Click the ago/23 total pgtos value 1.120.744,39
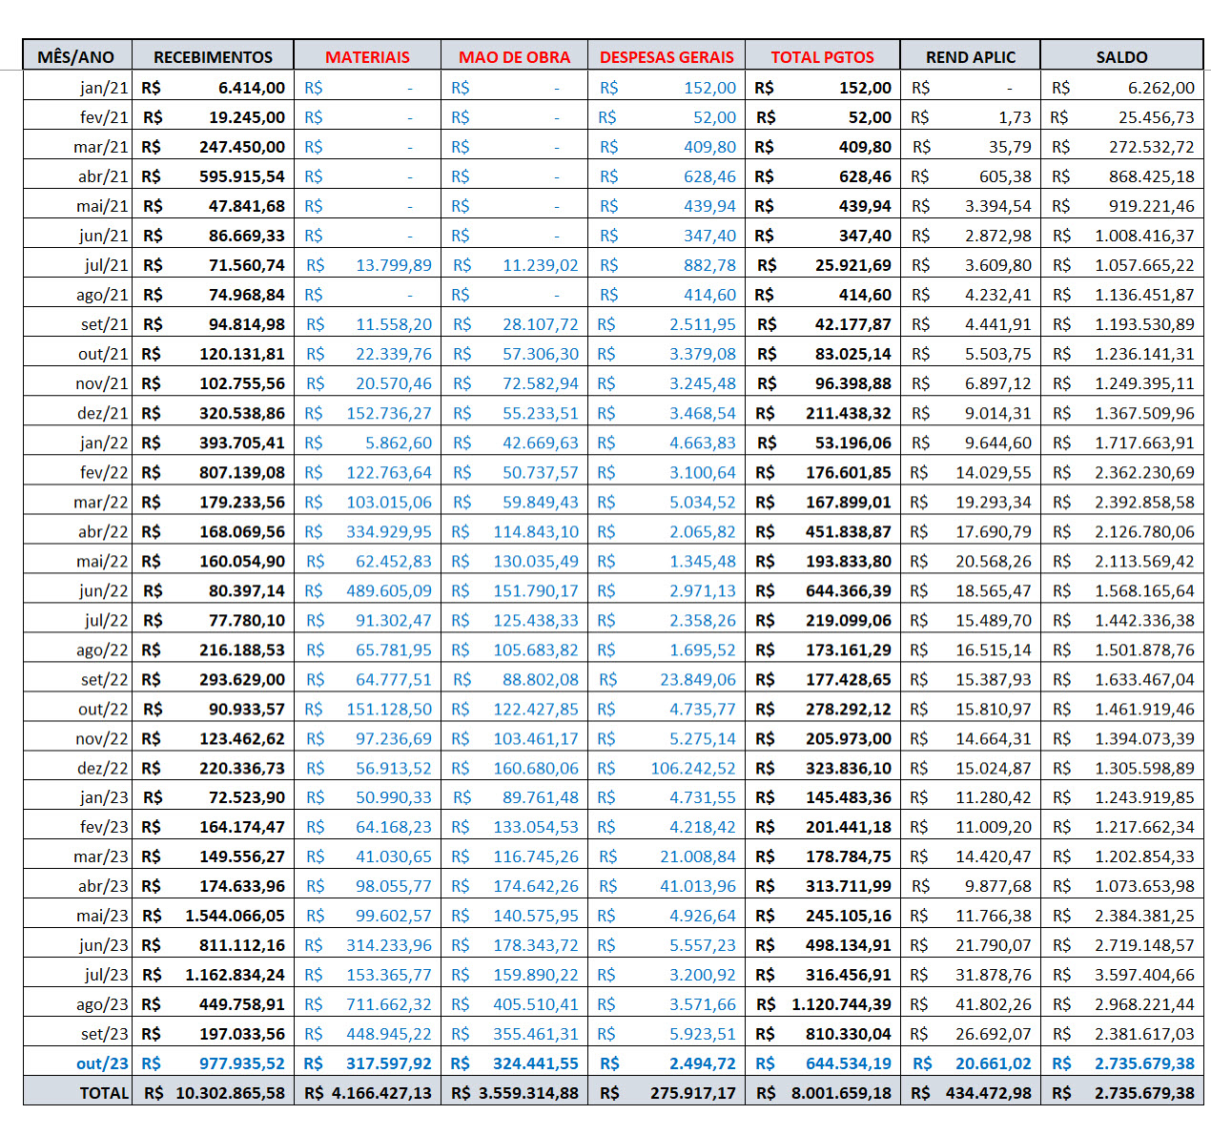The height and width of the screenshot is (1135, 1211). [841, 1004]
